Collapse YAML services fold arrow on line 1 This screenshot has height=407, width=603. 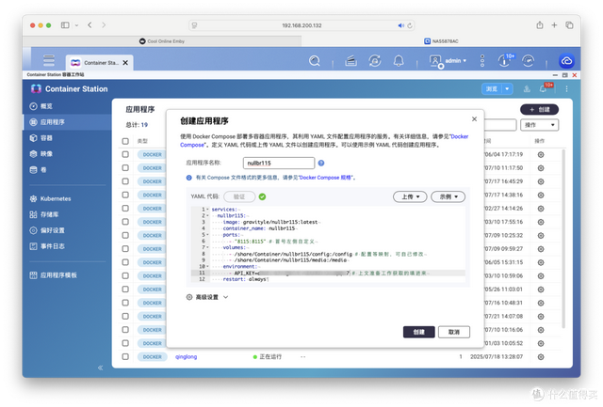(x=207, y=210)
